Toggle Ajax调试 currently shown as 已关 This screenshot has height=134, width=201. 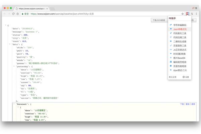(180, 70)
